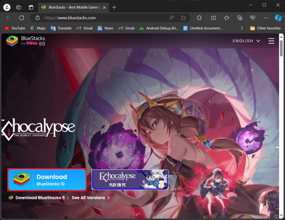
Task: Click the address bar URL field
Action: [x=105, y=18]
